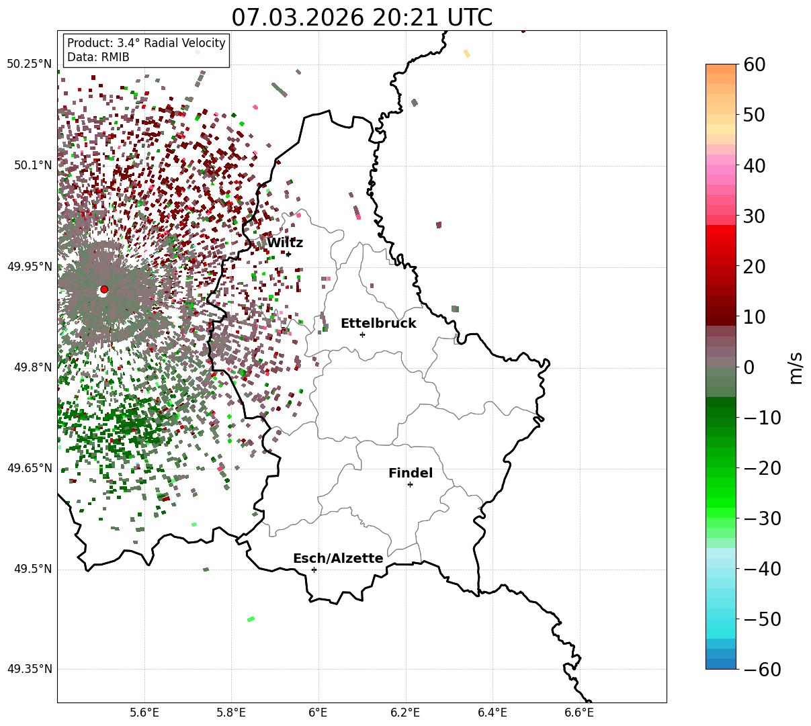Click the 5.6°E longitude label
This screenshot has height=726, width=811.
[144, 713]
